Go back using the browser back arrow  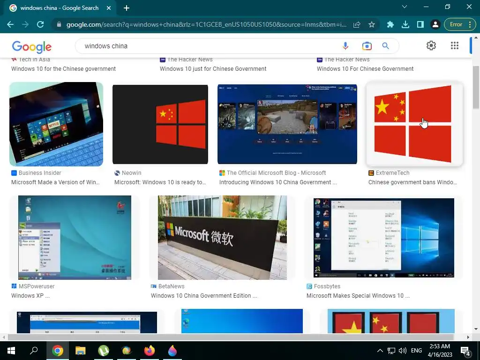(x=10, y=24)
